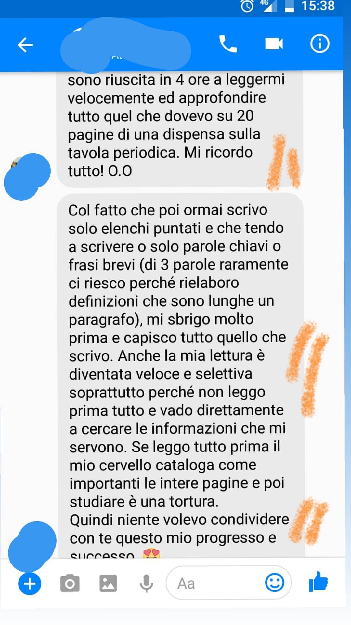Open more options with the plus button
Screen dimensions: 351x625
(30, 584)
